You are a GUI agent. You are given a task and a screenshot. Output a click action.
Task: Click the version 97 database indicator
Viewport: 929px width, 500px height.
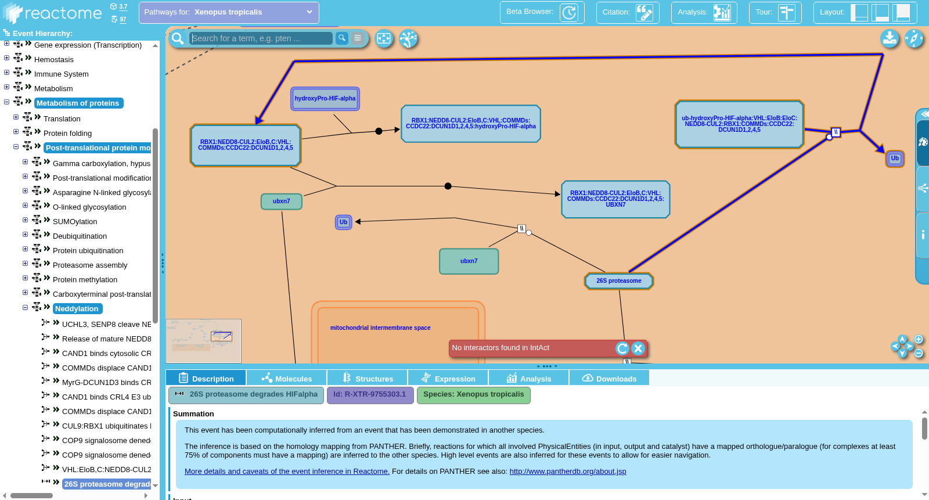[119, 19]
